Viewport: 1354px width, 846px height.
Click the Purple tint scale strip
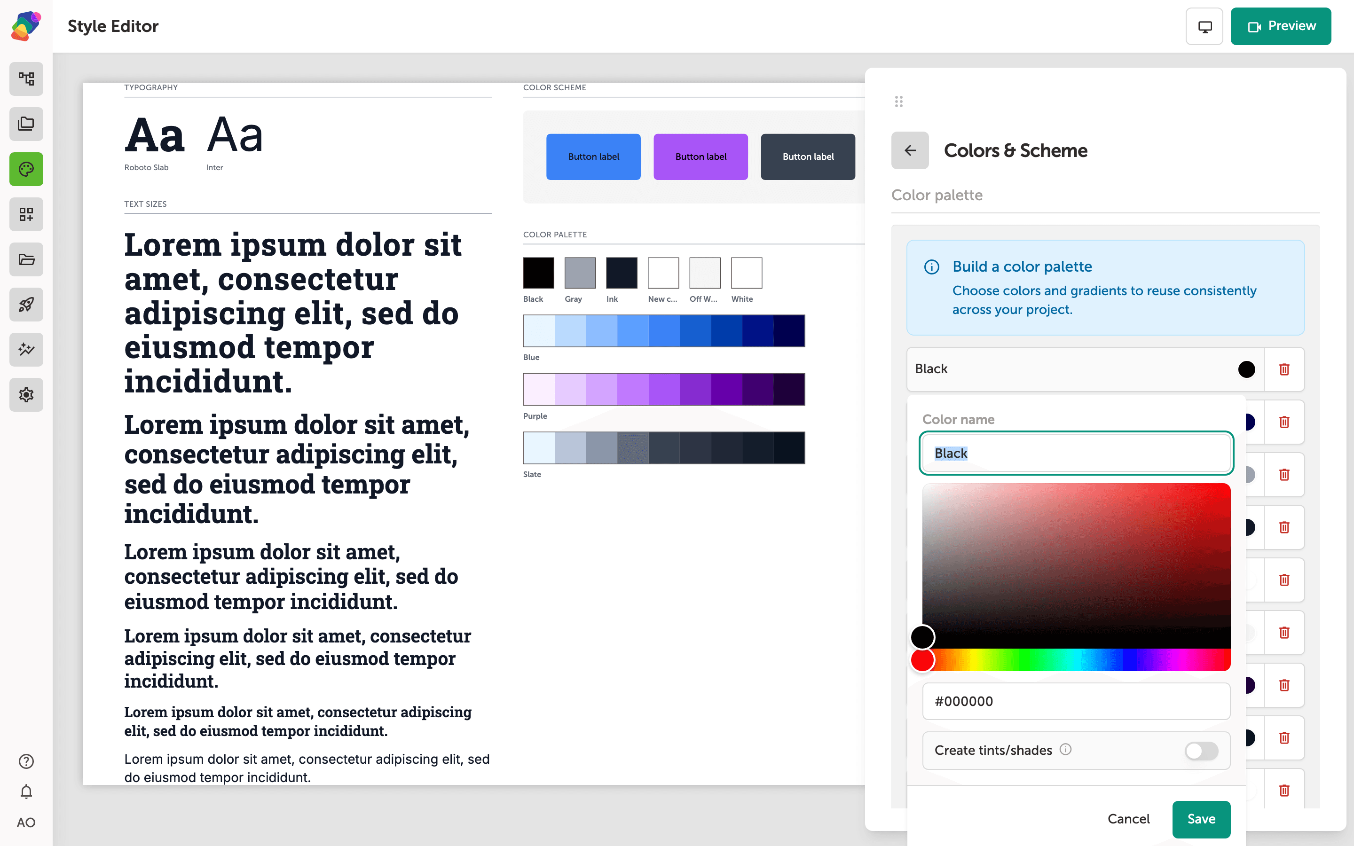coord(664,389)
